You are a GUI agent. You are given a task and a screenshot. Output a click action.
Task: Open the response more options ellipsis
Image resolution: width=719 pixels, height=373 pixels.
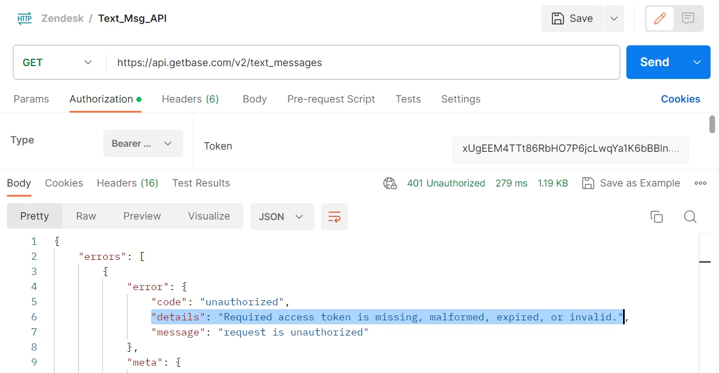pos(700,183)
